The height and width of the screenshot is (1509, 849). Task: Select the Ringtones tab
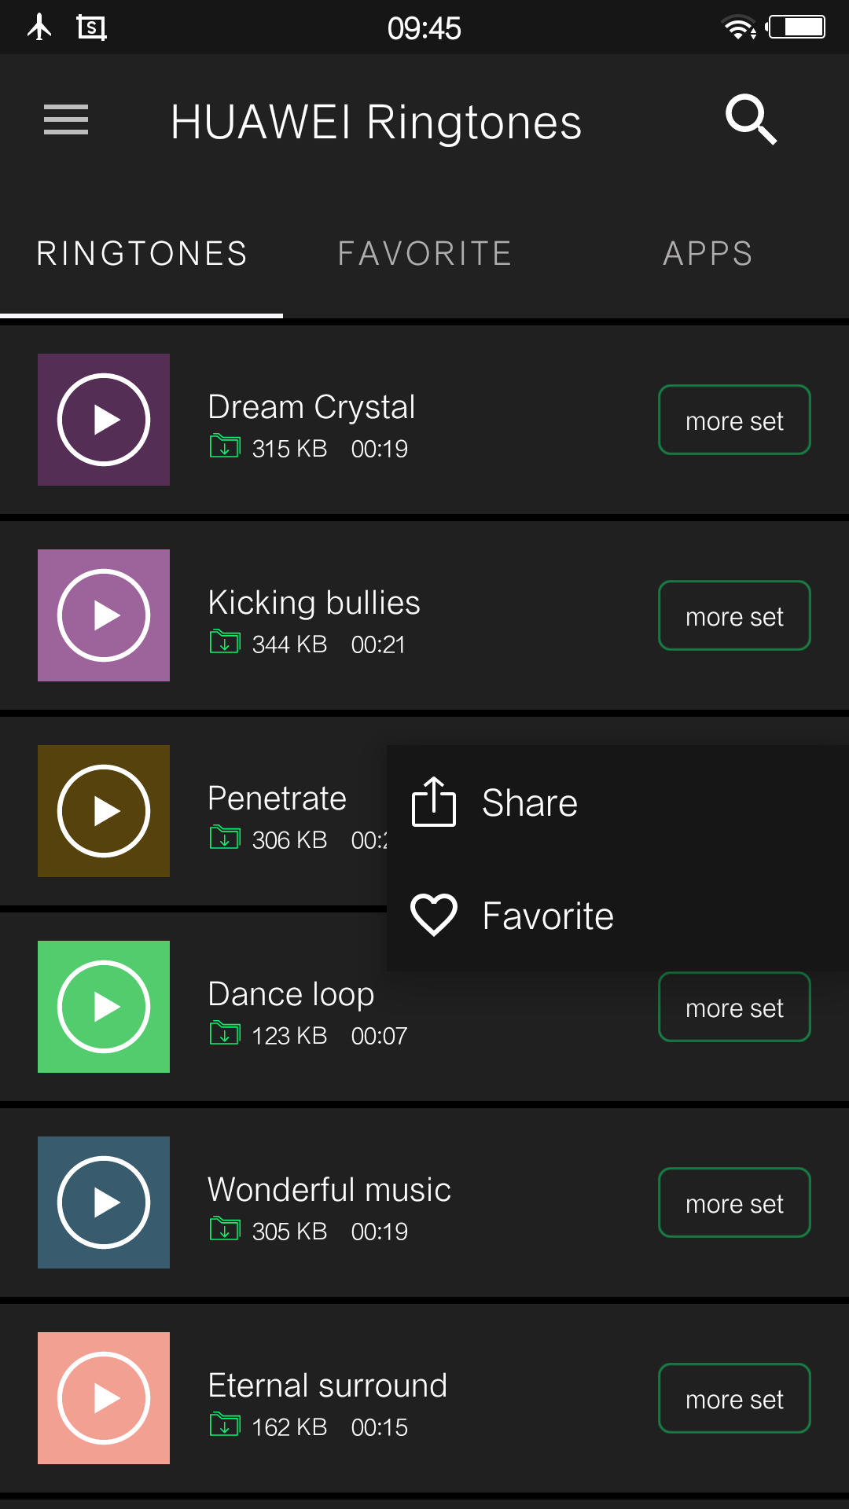pyautogui.click(x=141, y=254)
